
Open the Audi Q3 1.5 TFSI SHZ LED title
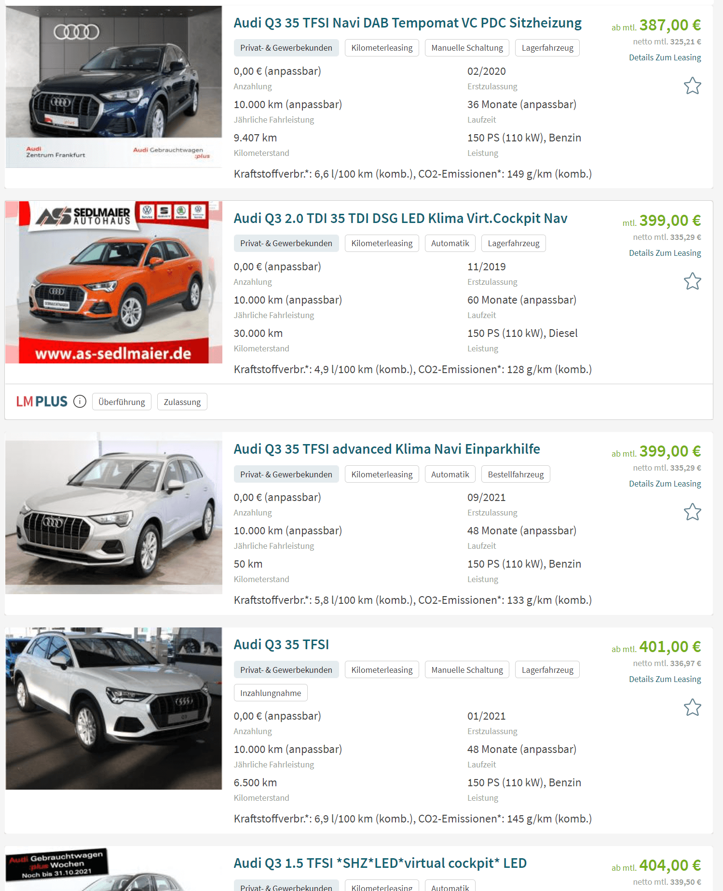pyautogui.click(x=380, y=863)
